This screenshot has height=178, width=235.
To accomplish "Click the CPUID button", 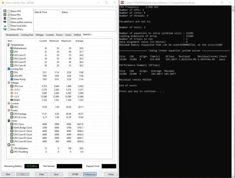I will [x=75, y=174].
